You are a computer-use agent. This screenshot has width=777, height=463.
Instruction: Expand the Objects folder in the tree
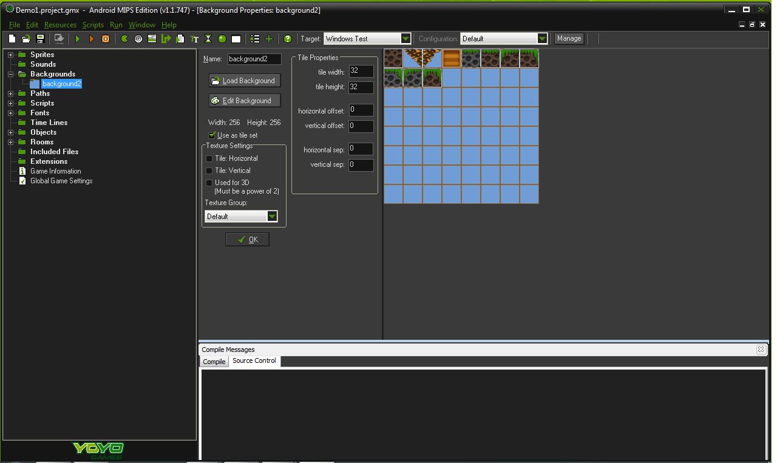tap(10, 132)
